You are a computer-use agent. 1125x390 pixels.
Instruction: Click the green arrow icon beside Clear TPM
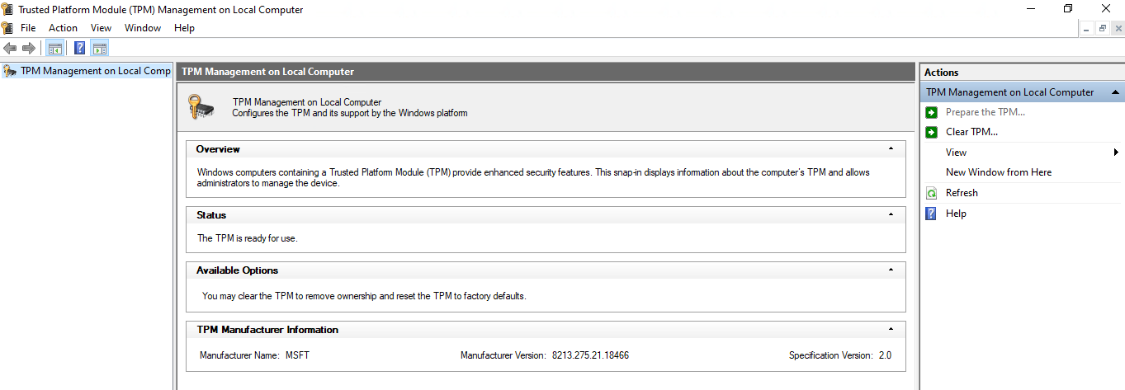[x=931, y=132]
